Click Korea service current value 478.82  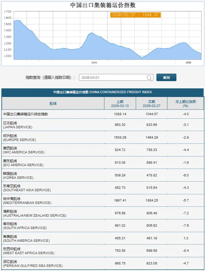152,175
